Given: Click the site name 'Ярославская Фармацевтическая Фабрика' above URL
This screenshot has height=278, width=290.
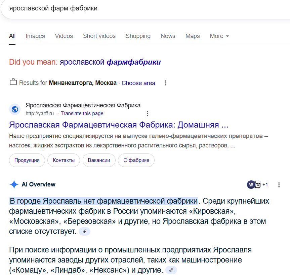Looking at the screenshot, I should pos(83,105).
